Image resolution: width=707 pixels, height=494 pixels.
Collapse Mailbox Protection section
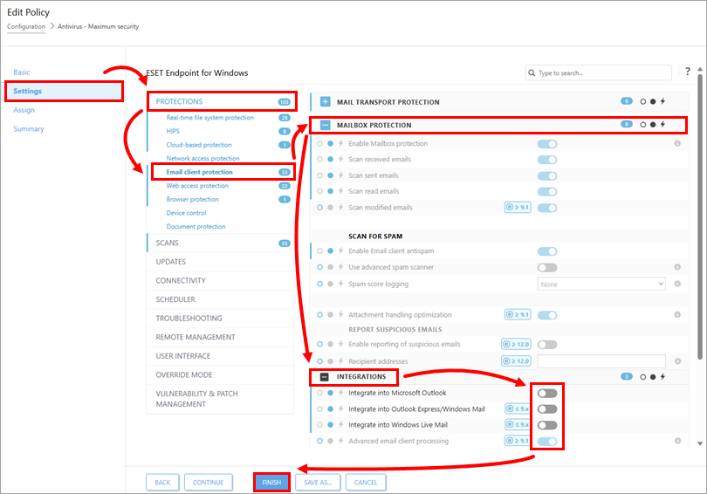click(325, 125)
